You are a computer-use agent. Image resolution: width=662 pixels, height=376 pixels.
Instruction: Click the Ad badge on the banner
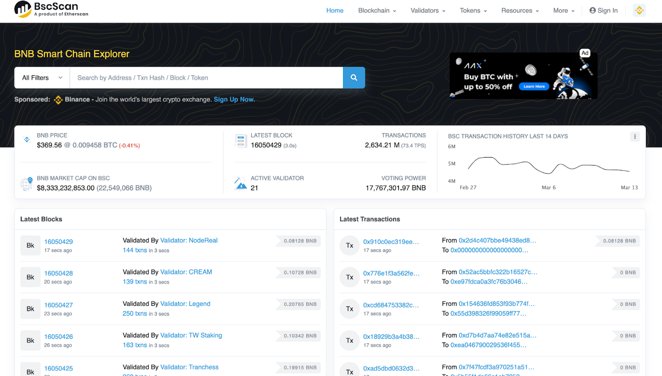[585, 53]
